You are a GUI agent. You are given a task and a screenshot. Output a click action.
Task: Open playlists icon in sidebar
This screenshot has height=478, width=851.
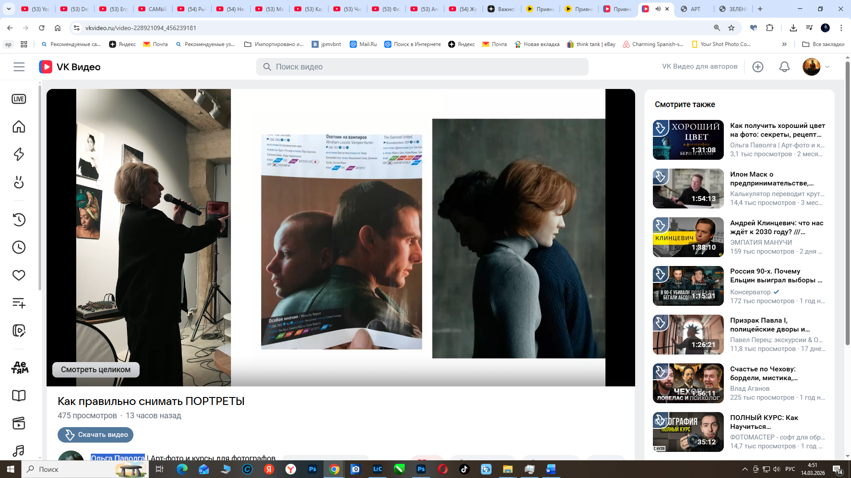pyautogui.click(x=19, y=303)
